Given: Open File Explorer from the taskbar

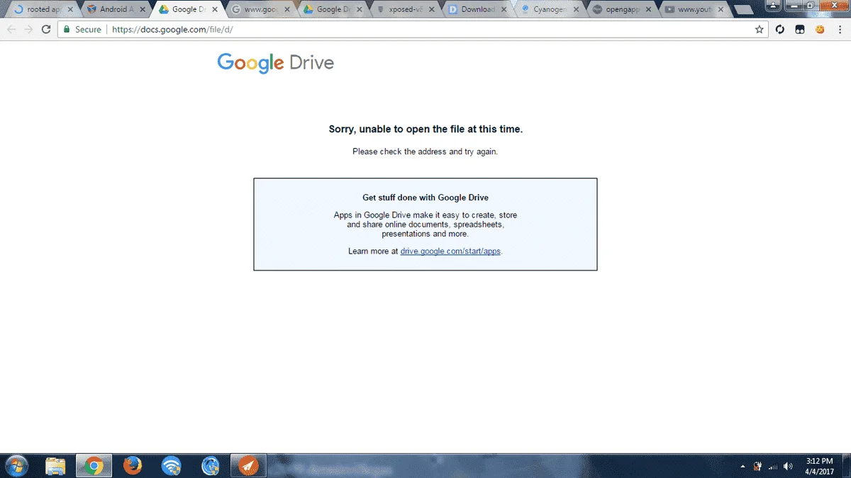Looking at the screenshot, I should pyautogui.click(x=55, y=466).
